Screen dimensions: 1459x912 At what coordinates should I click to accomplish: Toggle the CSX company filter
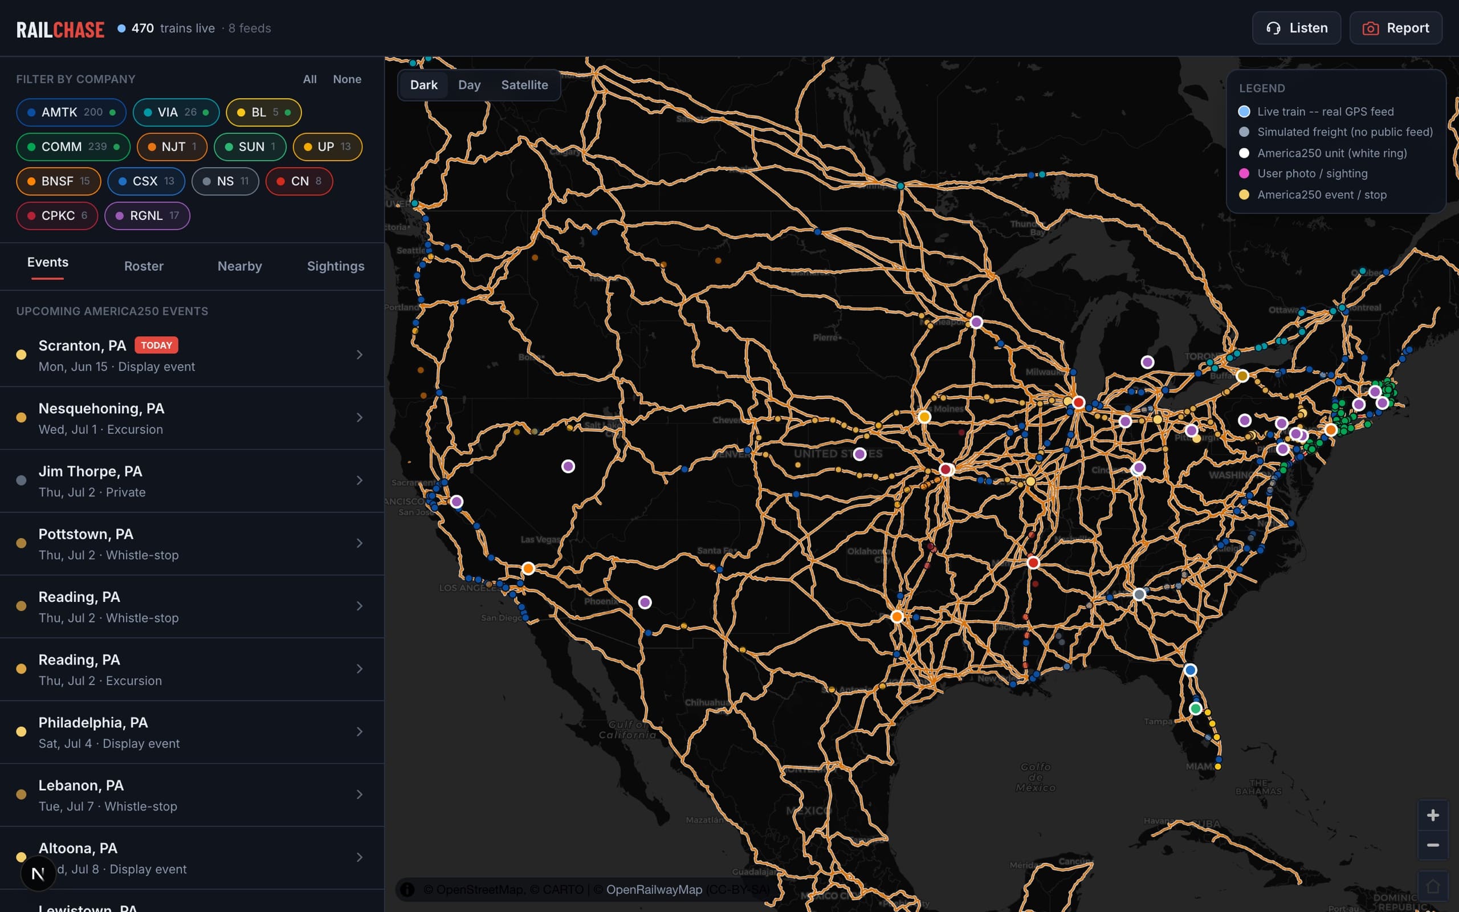pos(146,181)
